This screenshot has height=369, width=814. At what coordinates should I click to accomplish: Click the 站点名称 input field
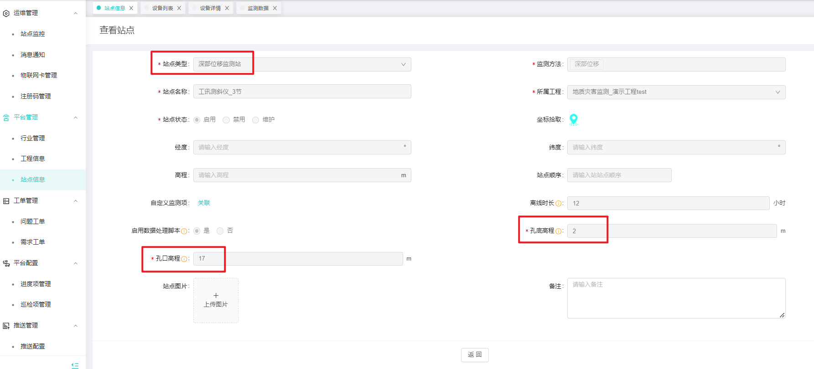coord(302,92)
